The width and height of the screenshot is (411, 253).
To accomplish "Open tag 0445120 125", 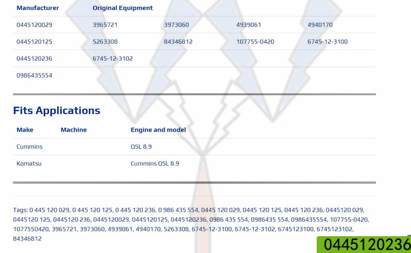I will tap(32, 220).
